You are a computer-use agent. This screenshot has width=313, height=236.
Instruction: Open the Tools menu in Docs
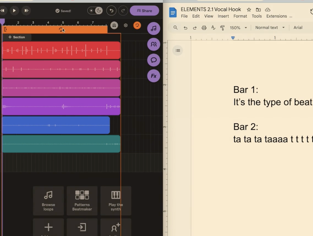tap(257, 16)
